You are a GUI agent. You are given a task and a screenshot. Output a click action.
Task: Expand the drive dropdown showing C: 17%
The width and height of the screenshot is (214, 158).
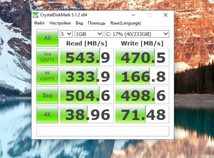137,34
